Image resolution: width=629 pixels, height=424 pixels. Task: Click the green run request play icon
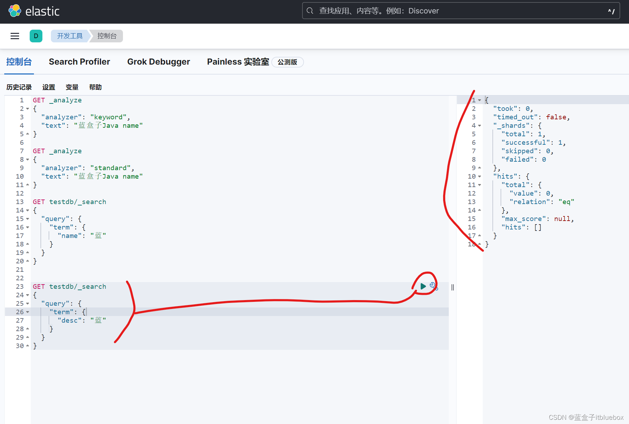(423, 286)
